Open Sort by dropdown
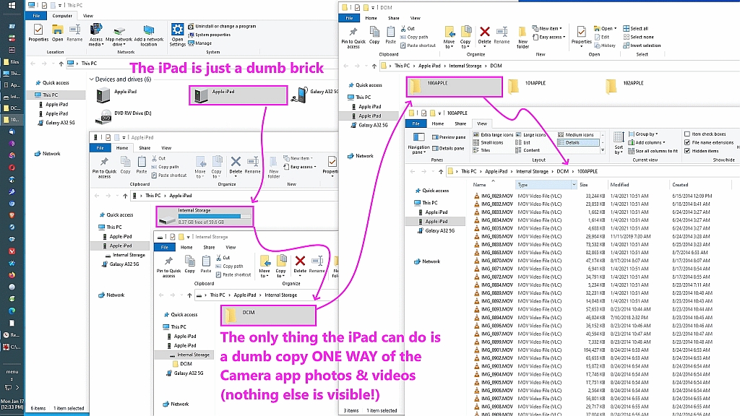Image resolution: width=740 pixels, height=416 pixels. (x=619, y=144)
